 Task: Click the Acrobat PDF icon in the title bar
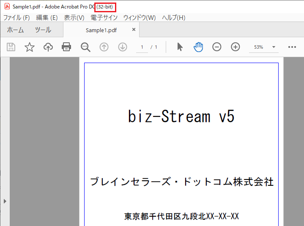7,6
